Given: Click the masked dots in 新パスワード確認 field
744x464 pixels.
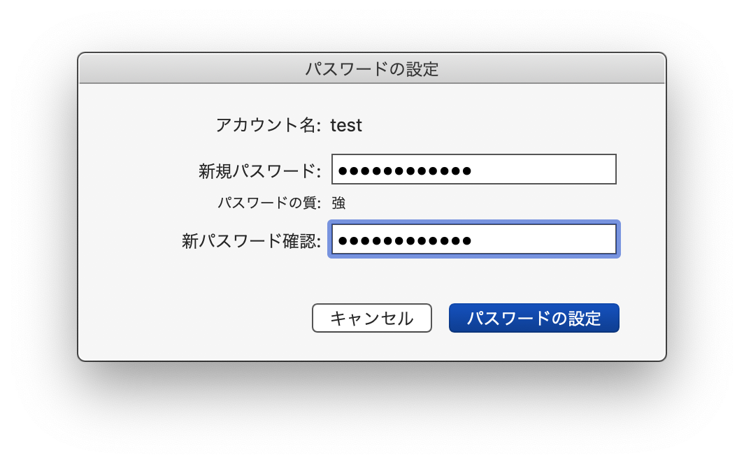Looking at the screenshot, I should point(404,240).
